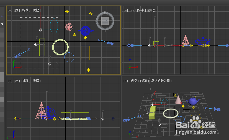This screenshot has height=140, width=229.
Task: Select the teapot in Perspective viewport
Action: [x=193, y=101]
